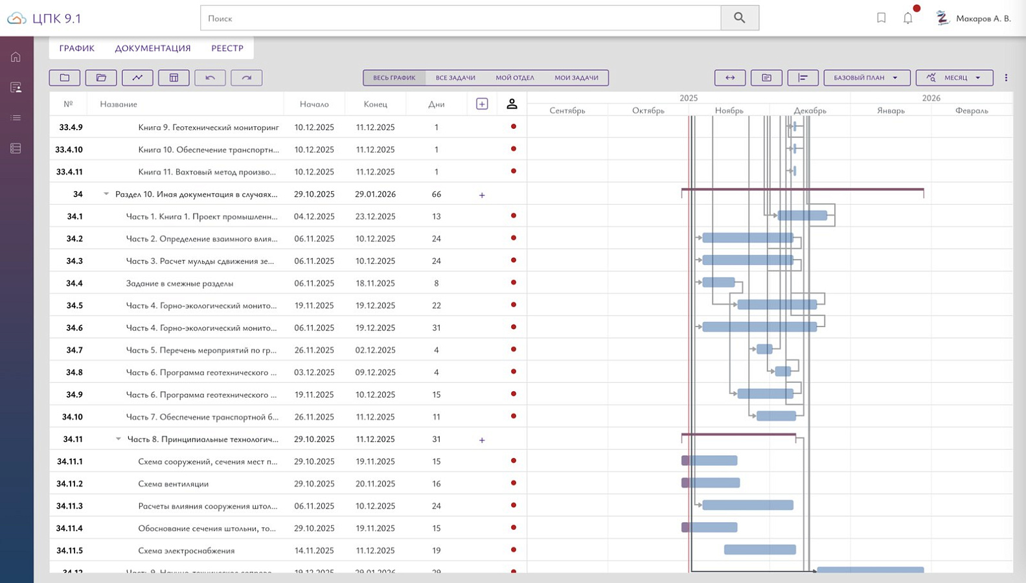The height and width of the screenshot is (583, 1026).
Task: Open the vertical three-dot more menu
Action: [1006, 78]
